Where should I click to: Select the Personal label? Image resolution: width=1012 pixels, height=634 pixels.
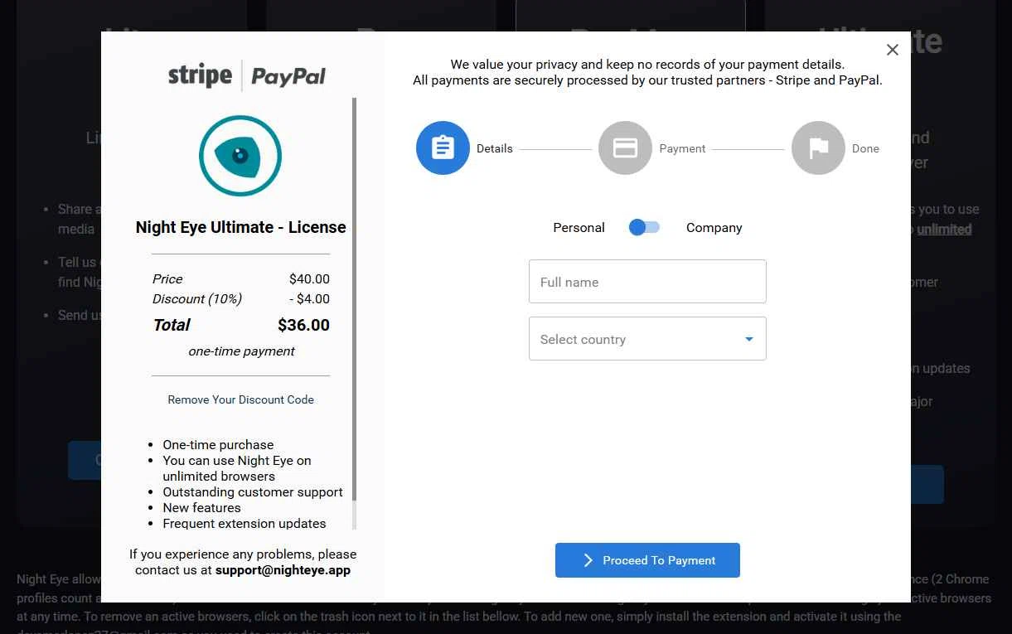click(579, 228)
